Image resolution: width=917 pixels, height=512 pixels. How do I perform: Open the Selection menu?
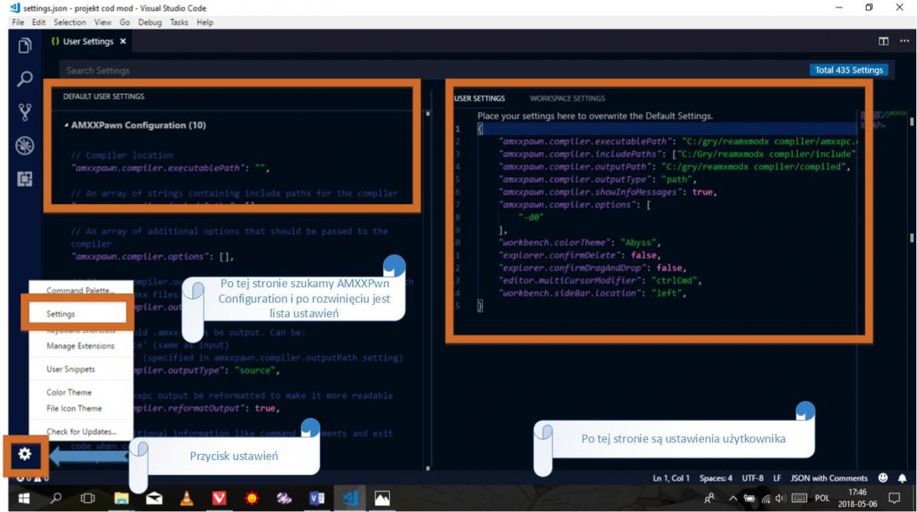(70, 22)
